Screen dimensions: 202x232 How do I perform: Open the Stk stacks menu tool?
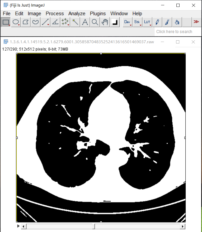(137, 22)
